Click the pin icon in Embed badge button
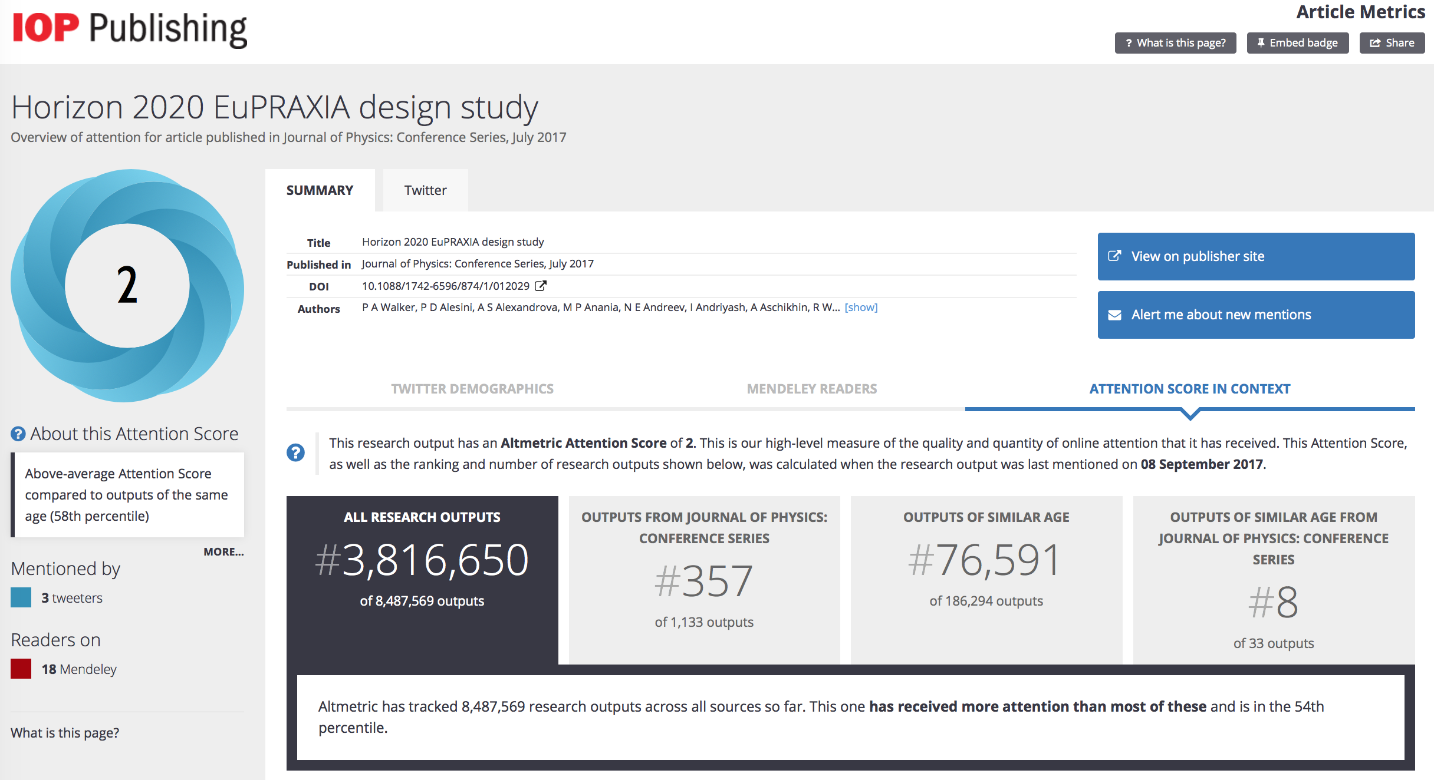 pos(1261,43)
